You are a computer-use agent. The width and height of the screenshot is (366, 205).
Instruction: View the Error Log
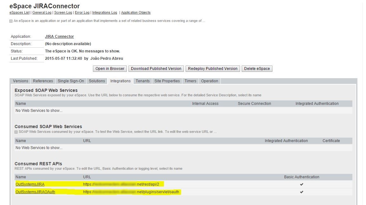82,13
